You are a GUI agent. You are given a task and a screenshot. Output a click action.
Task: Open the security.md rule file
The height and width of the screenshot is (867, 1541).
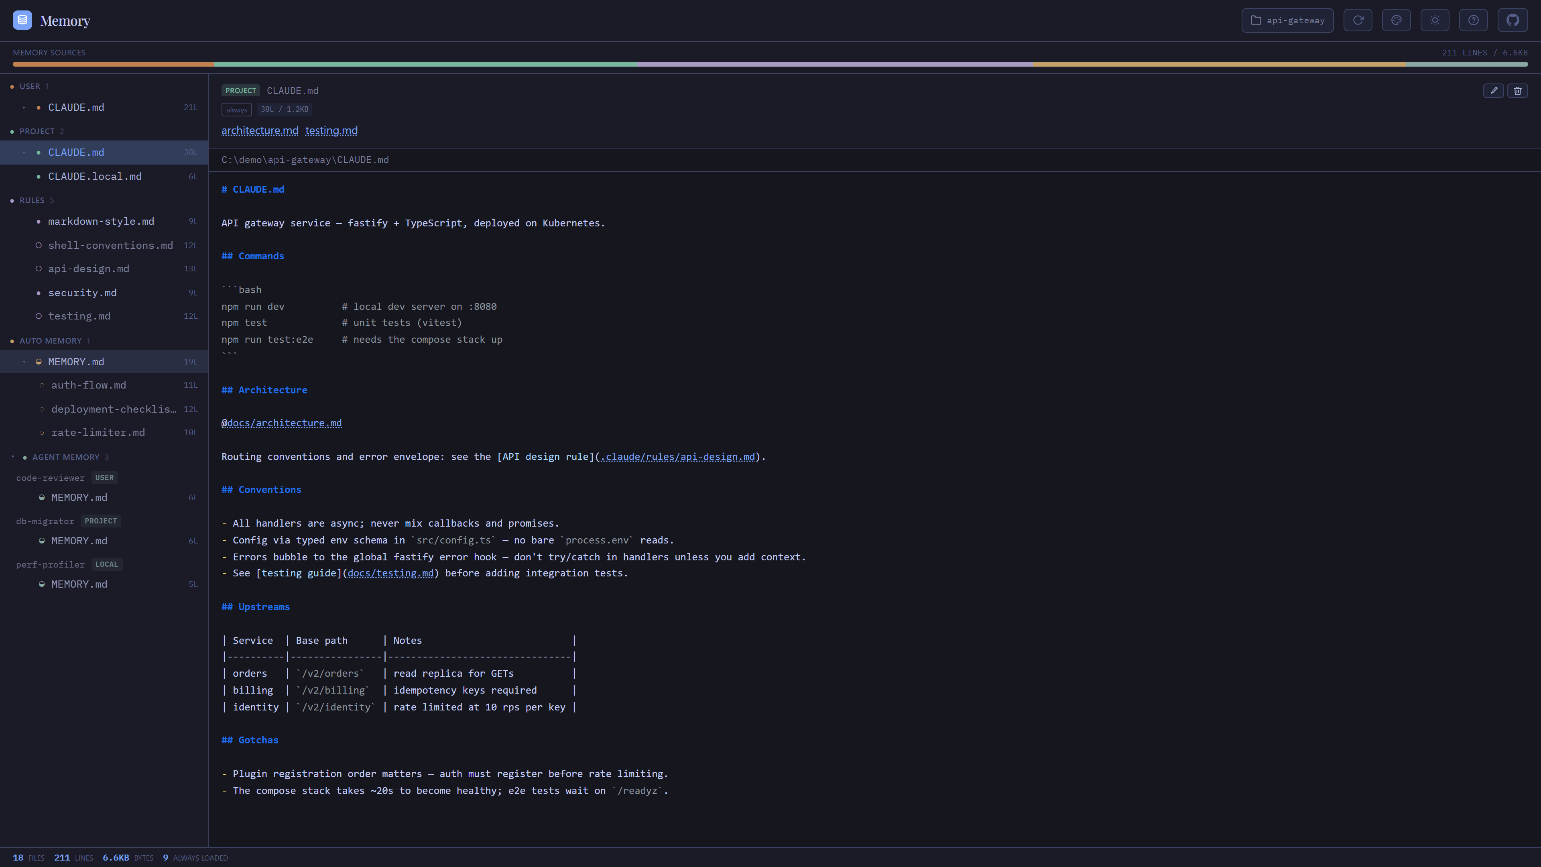104,293
